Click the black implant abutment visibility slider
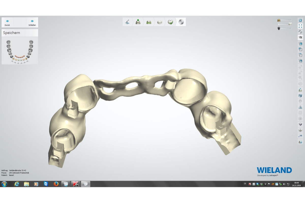The width and height of the screenshot is (305, 203). (x=284, y=28)
